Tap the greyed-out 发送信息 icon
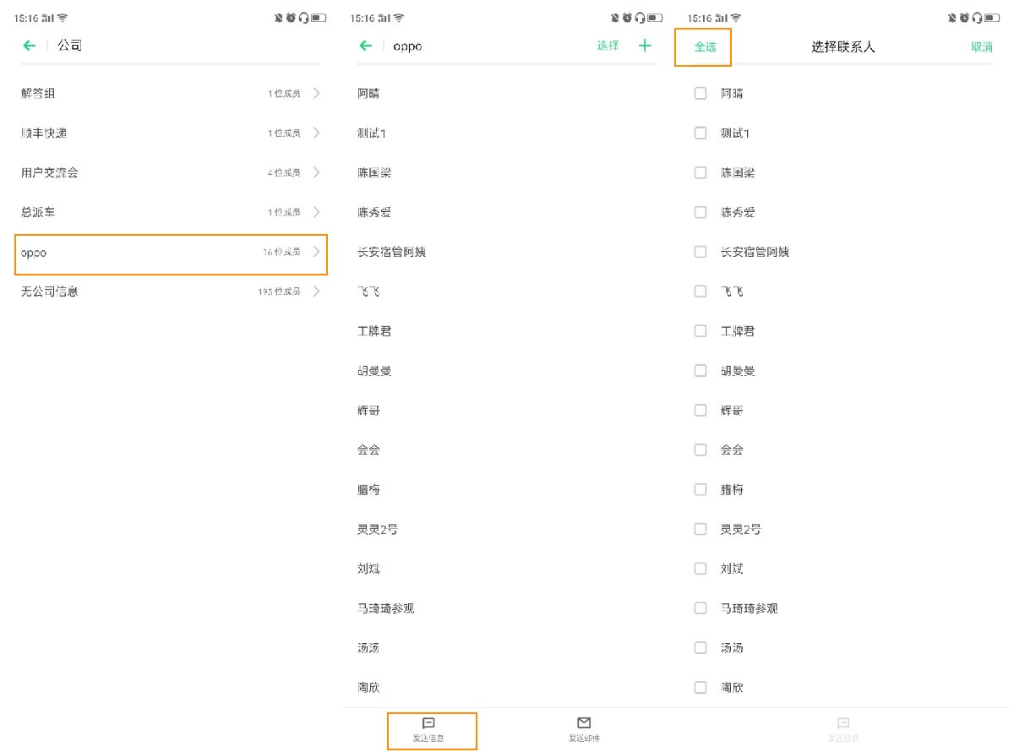 [842, 724]
